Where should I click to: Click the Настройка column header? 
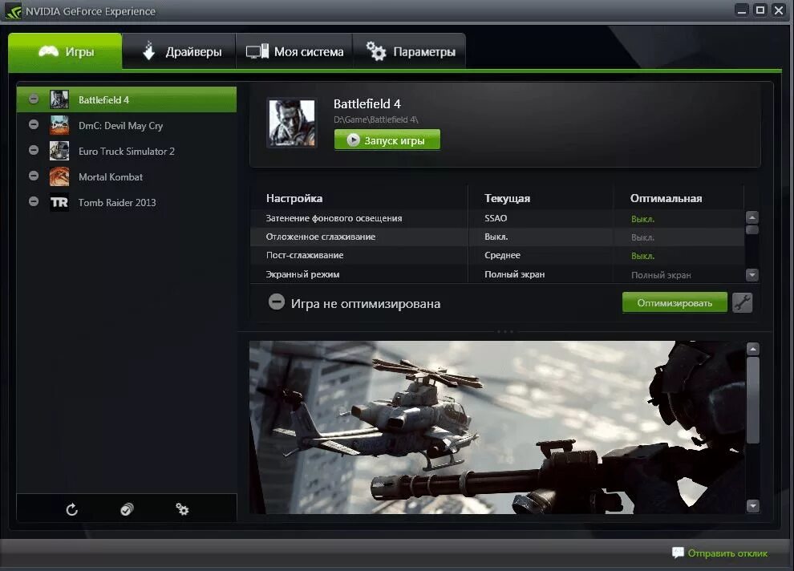(294, 198)
